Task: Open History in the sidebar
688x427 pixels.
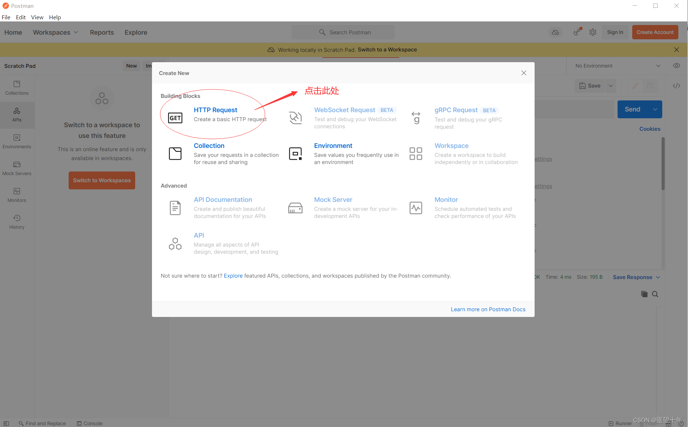Action: pos(17,222)
